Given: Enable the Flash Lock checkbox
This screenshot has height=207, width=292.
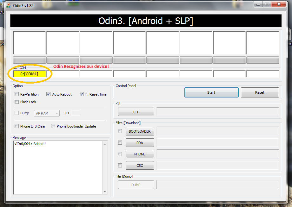Looking at the screenshot, I should tap(17, 102).
